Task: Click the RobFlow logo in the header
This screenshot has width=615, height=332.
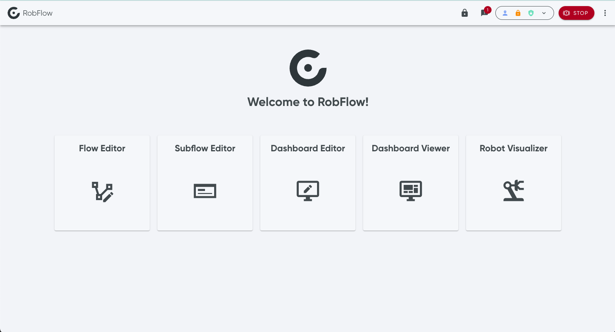Action: point(14,13)
